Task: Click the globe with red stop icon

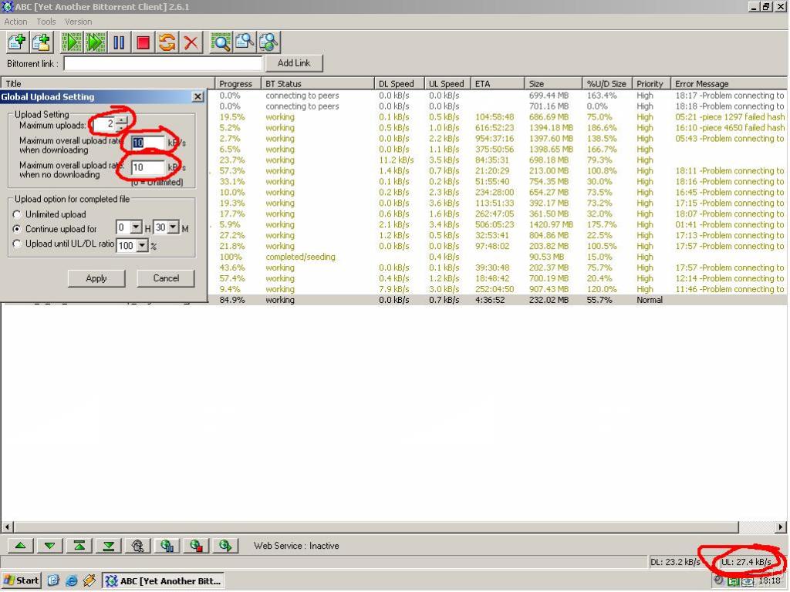Action: [196, 546]
